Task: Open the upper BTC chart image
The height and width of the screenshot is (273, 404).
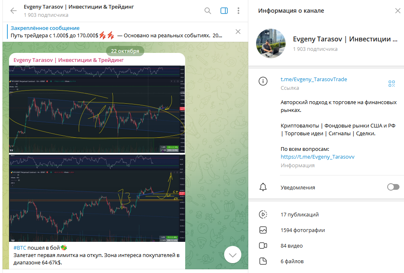Action: click(x=97, y=109)
